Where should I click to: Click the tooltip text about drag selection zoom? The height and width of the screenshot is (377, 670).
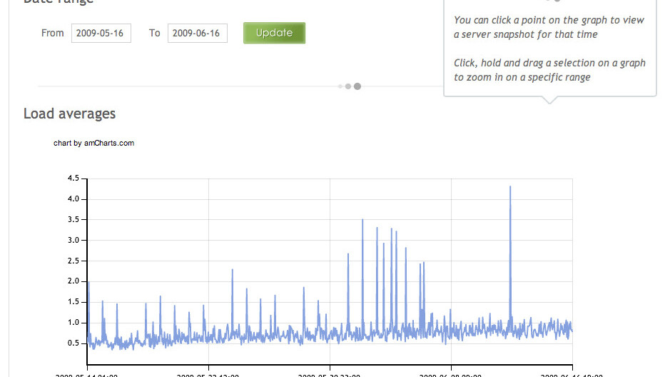(x=549, y=70)
